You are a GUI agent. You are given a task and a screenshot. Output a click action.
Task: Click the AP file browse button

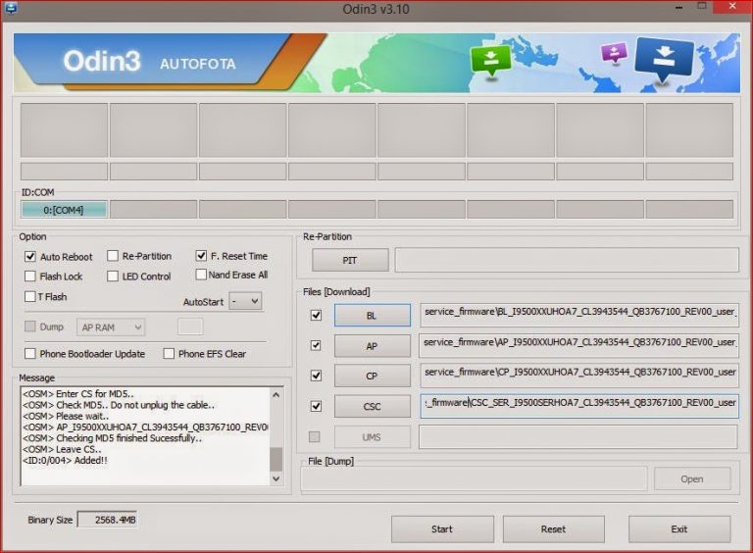coord(373,346)
